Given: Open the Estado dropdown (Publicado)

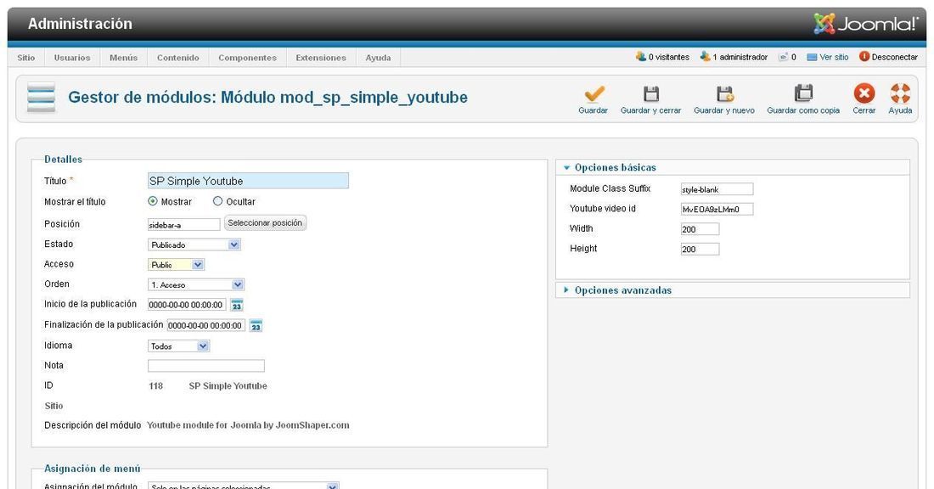Looking at the screenshot, I should 194,244.
